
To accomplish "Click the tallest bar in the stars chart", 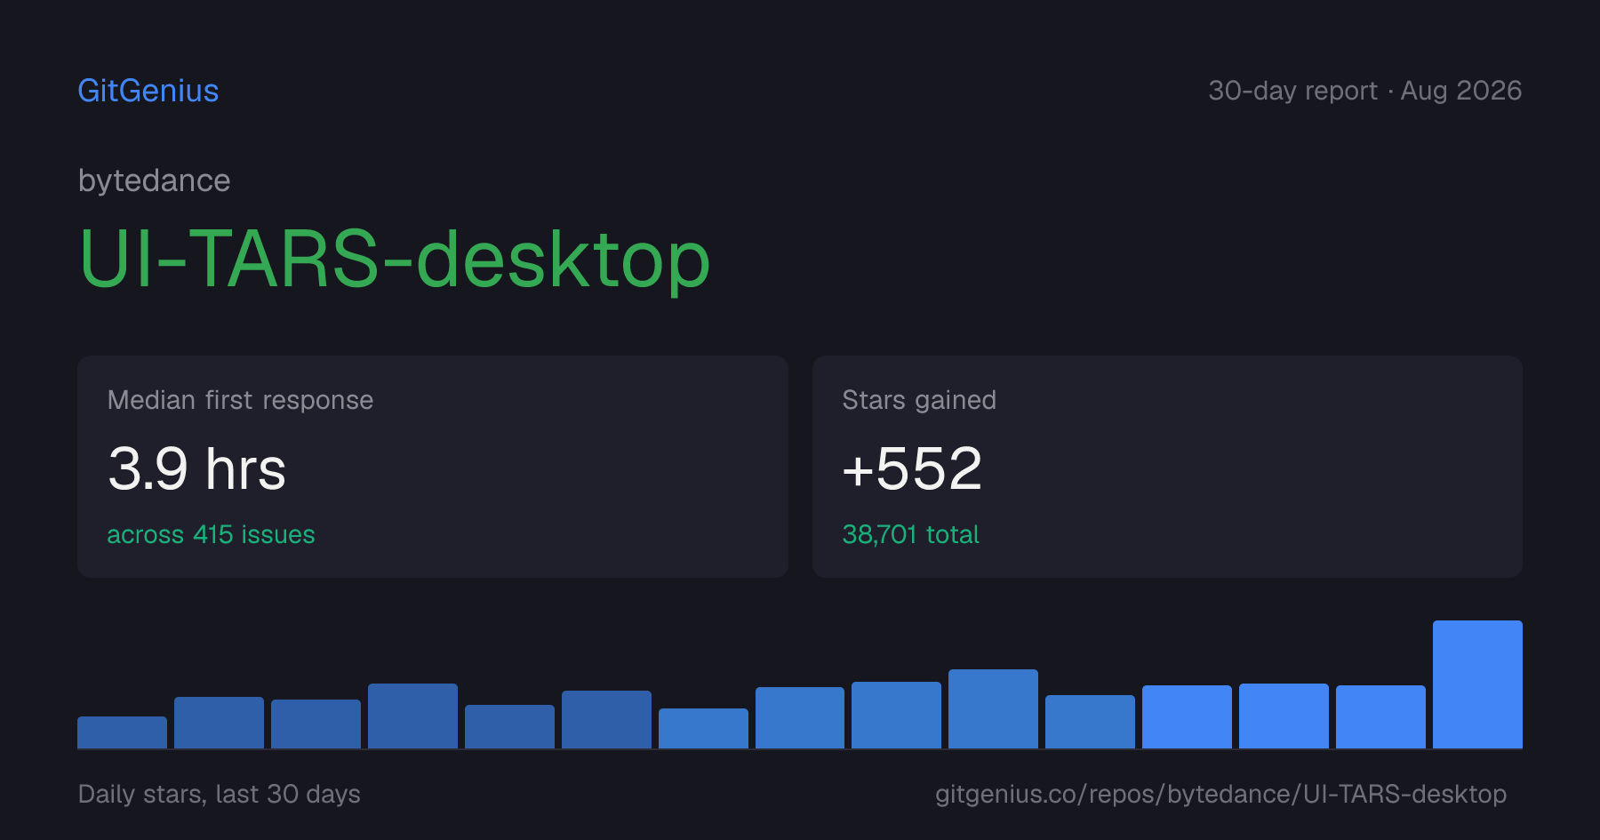I will tap(1477, 684).
